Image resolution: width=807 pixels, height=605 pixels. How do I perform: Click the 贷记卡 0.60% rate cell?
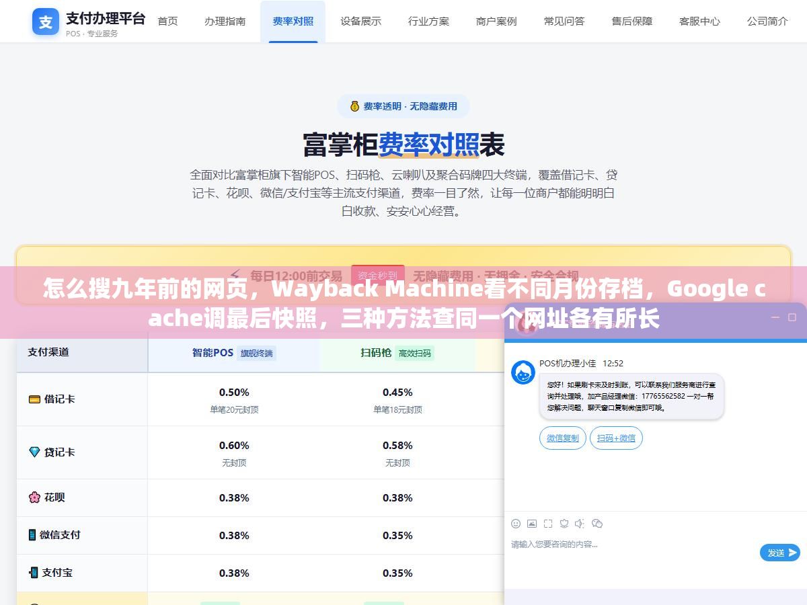pyautogui.click(x=234, y=452)
